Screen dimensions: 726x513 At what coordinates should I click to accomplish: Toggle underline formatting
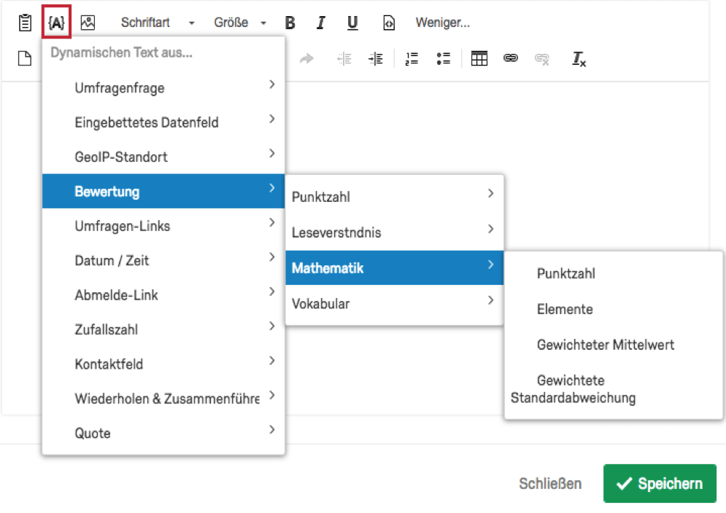click(x=352, y=23)
